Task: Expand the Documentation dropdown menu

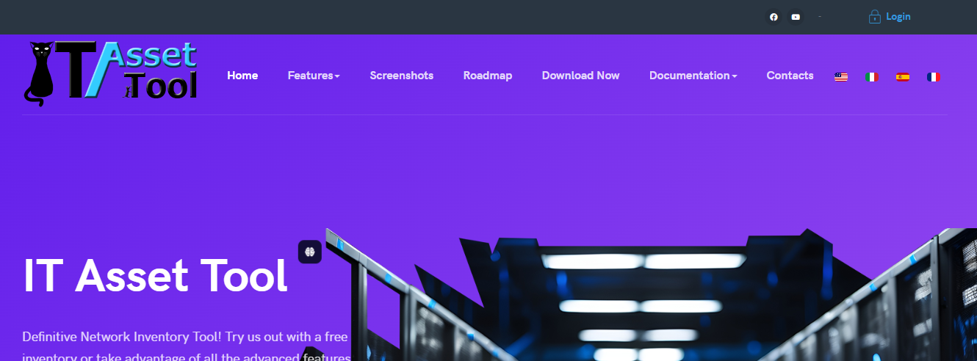Action: [x=693, y=76]
